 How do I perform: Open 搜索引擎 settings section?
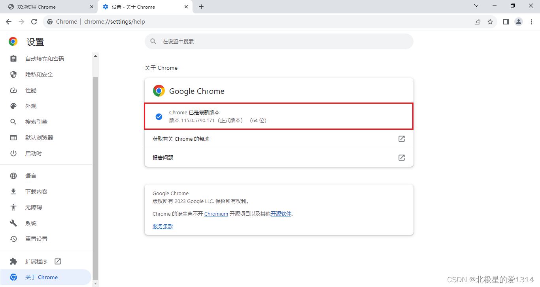pos(46,122)
